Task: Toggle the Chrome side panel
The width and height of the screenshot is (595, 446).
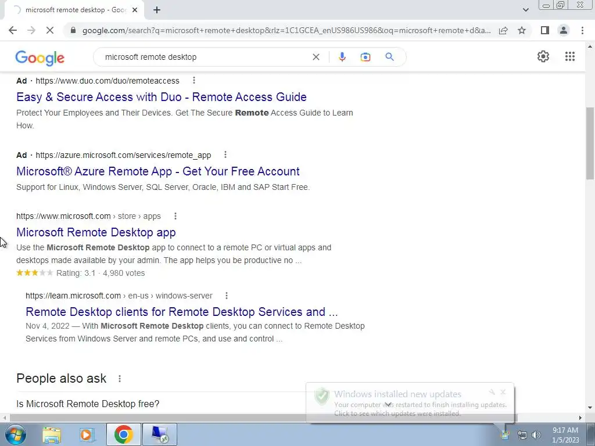Action: (545, 30)
